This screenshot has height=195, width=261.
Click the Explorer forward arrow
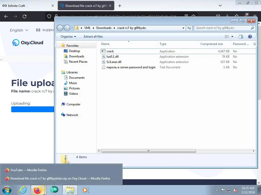pos(67,28)
